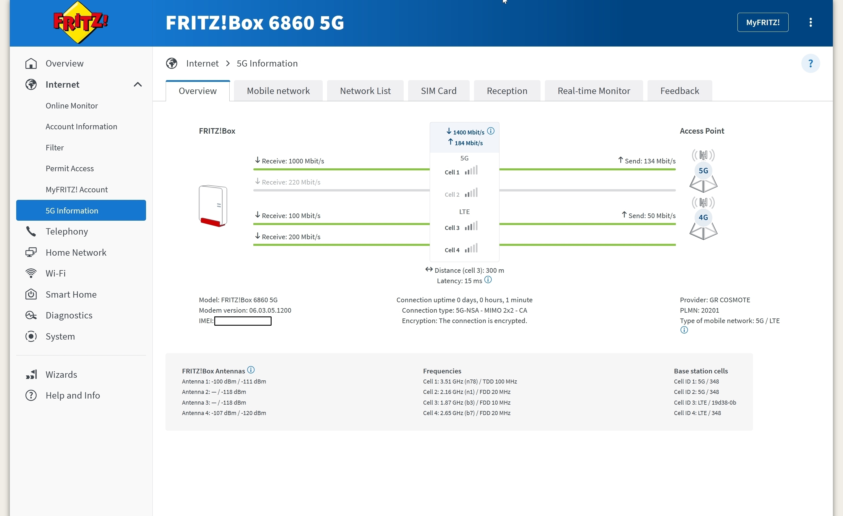Open the Real-time Monitor tab
This screenshot has width=843, height=516.
tap(594, 91)
